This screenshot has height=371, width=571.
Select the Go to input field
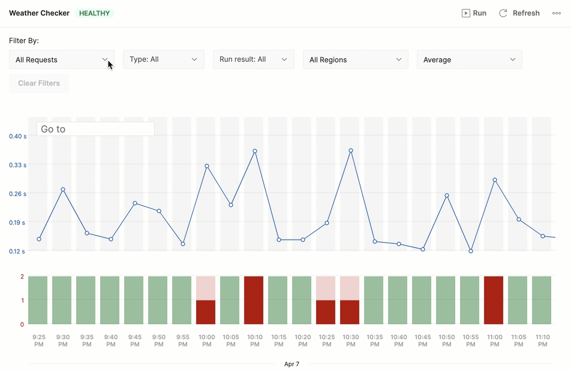pos(95,128)
